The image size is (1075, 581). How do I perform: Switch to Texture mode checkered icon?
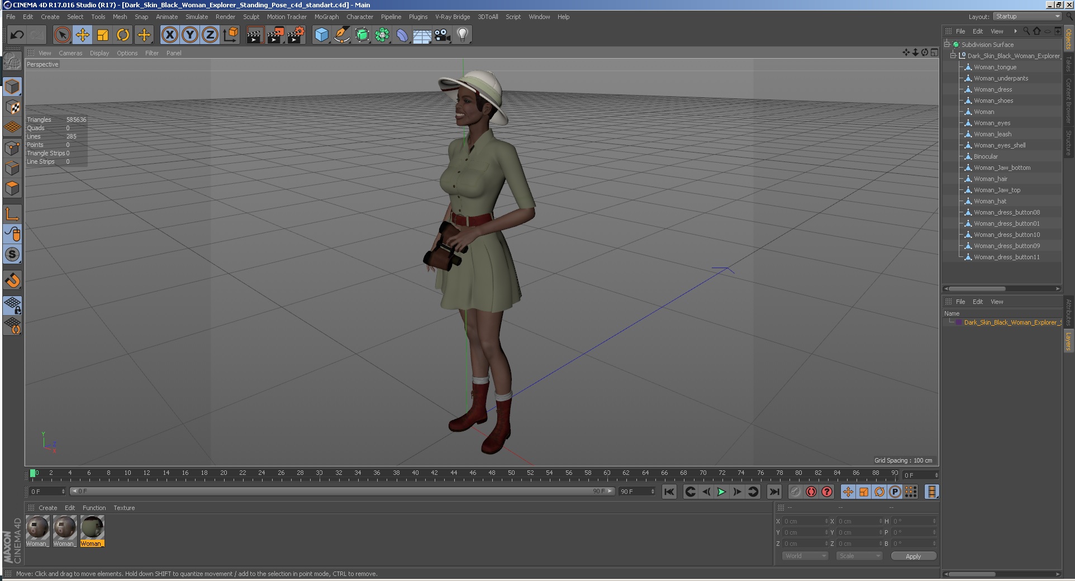click(x=12, y=107)
